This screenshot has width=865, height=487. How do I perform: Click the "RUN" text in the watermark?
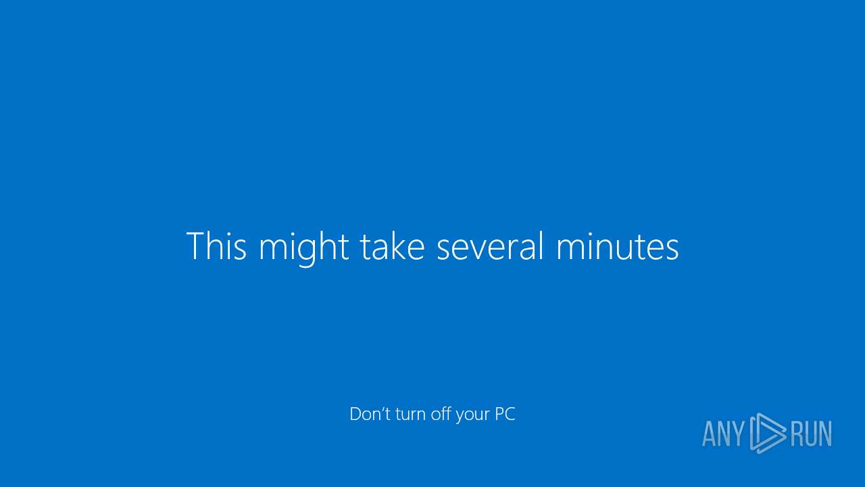[x=811, y=434]
